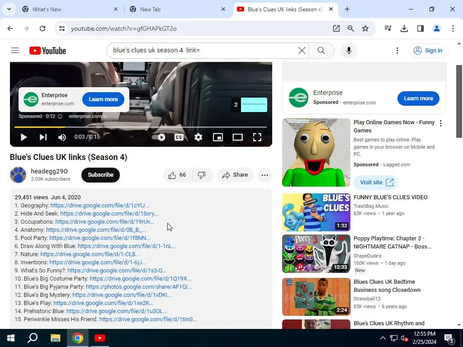Bookmark this page with the star
Viewport: 463px width, 347px height.
click(365, 28)
